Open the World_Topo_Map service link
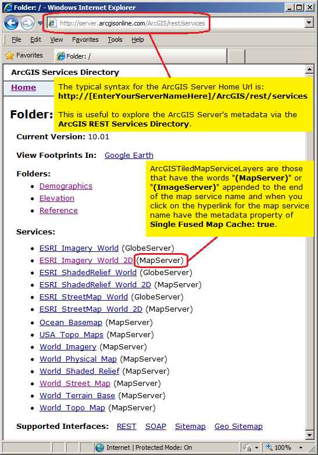The width and height of the screenshot is (318, 455). 72,407
